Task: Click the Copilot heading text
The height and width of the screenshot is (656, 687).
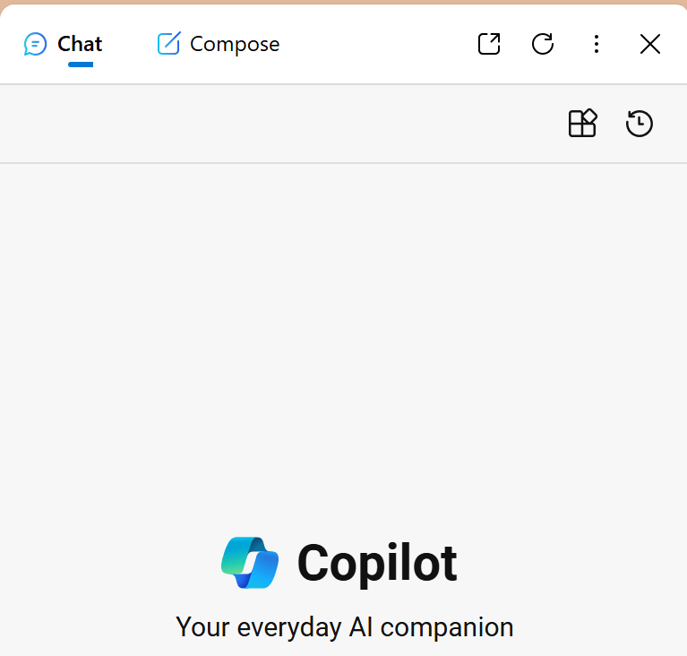Action: tap(377, 564)
